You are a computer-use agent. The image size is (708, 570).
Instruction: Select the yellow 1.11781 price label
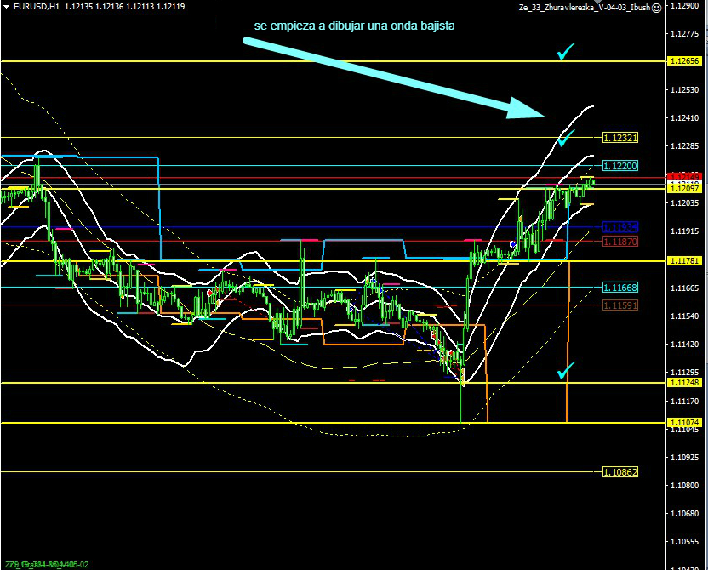685,260
